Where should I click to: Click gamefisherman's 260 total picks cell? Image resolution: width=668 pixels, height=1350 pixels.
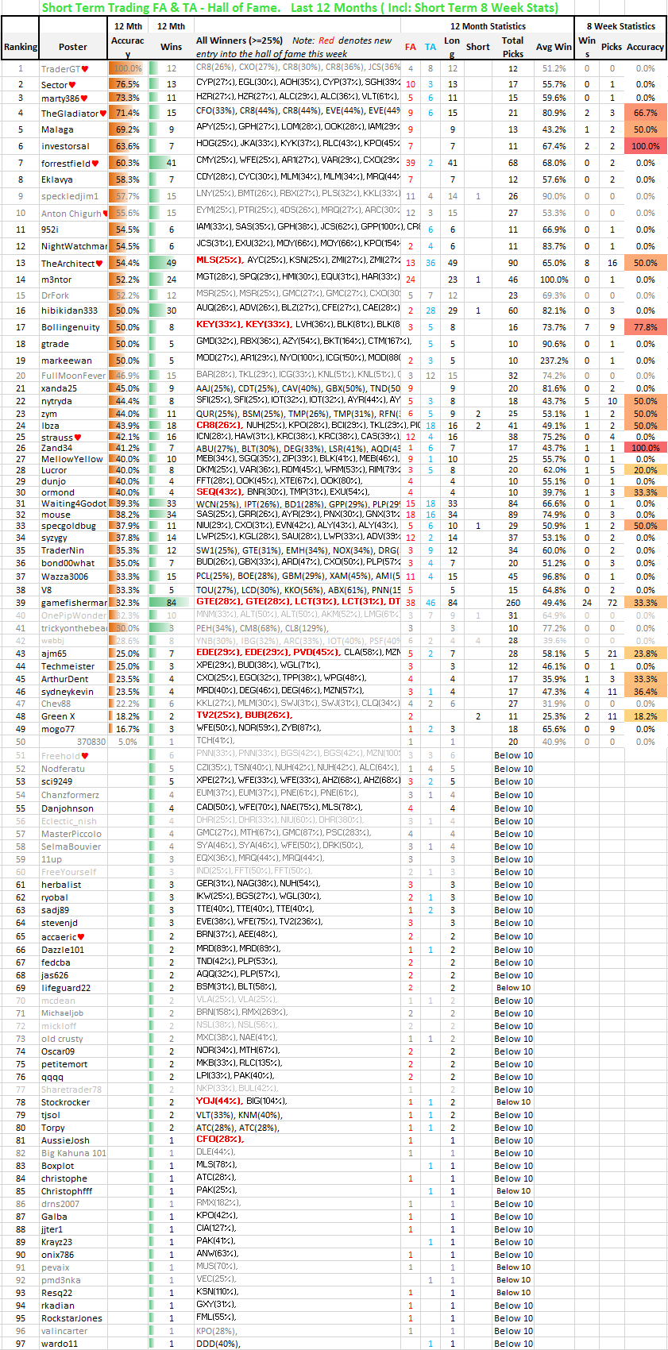(513, 603)
